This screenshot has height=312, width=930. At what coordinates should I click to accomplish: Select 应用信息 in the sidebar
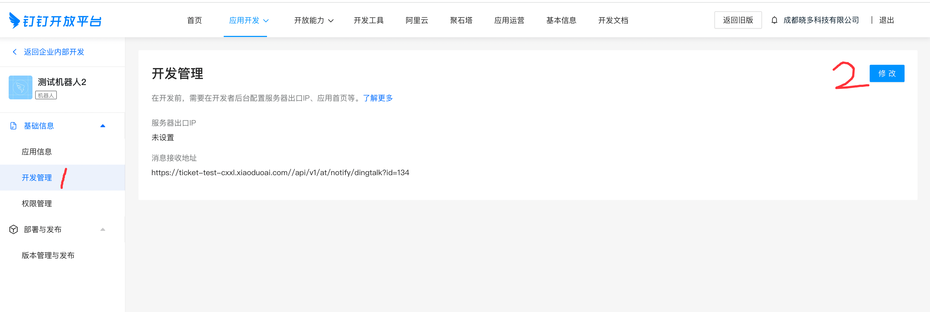[37, 152]
